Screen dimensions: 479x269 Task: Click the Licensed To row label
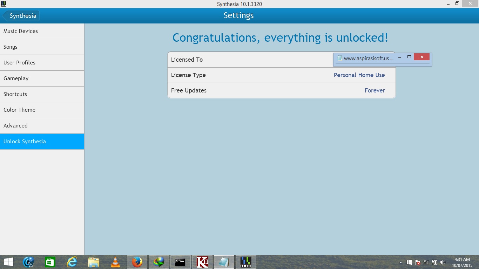click(x=187, y=60)
